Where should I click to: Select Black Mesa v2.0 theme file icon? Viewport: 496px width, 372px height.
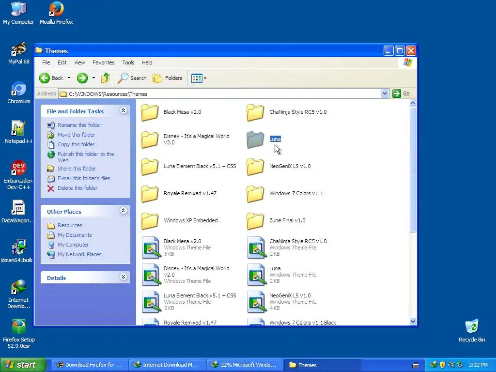pyautogui.click(x=151, y=248)
